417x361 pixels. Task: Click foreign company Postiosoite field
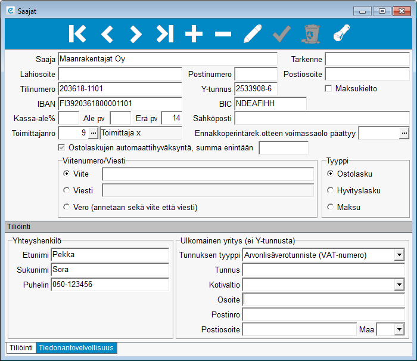click(x=300, y=329)
